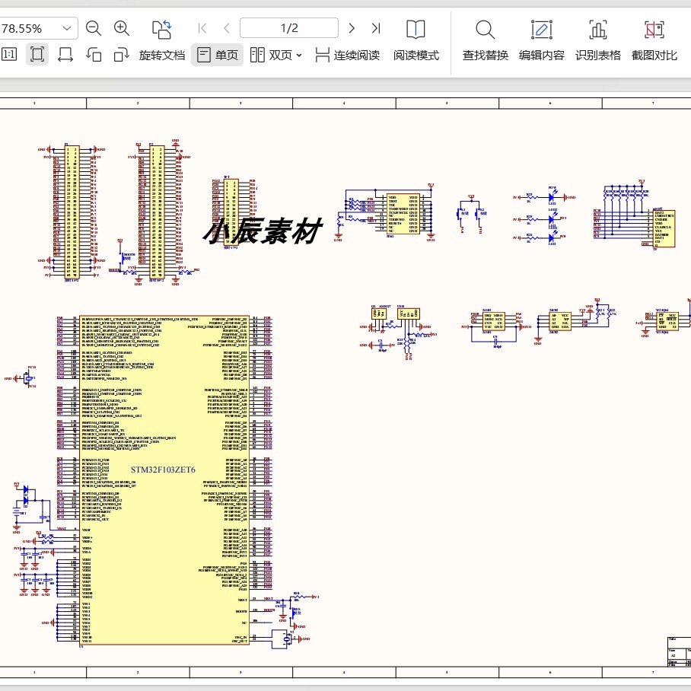Toggle fit page view icon
Viewport: 691px width, 691px height.
[37, 55]
